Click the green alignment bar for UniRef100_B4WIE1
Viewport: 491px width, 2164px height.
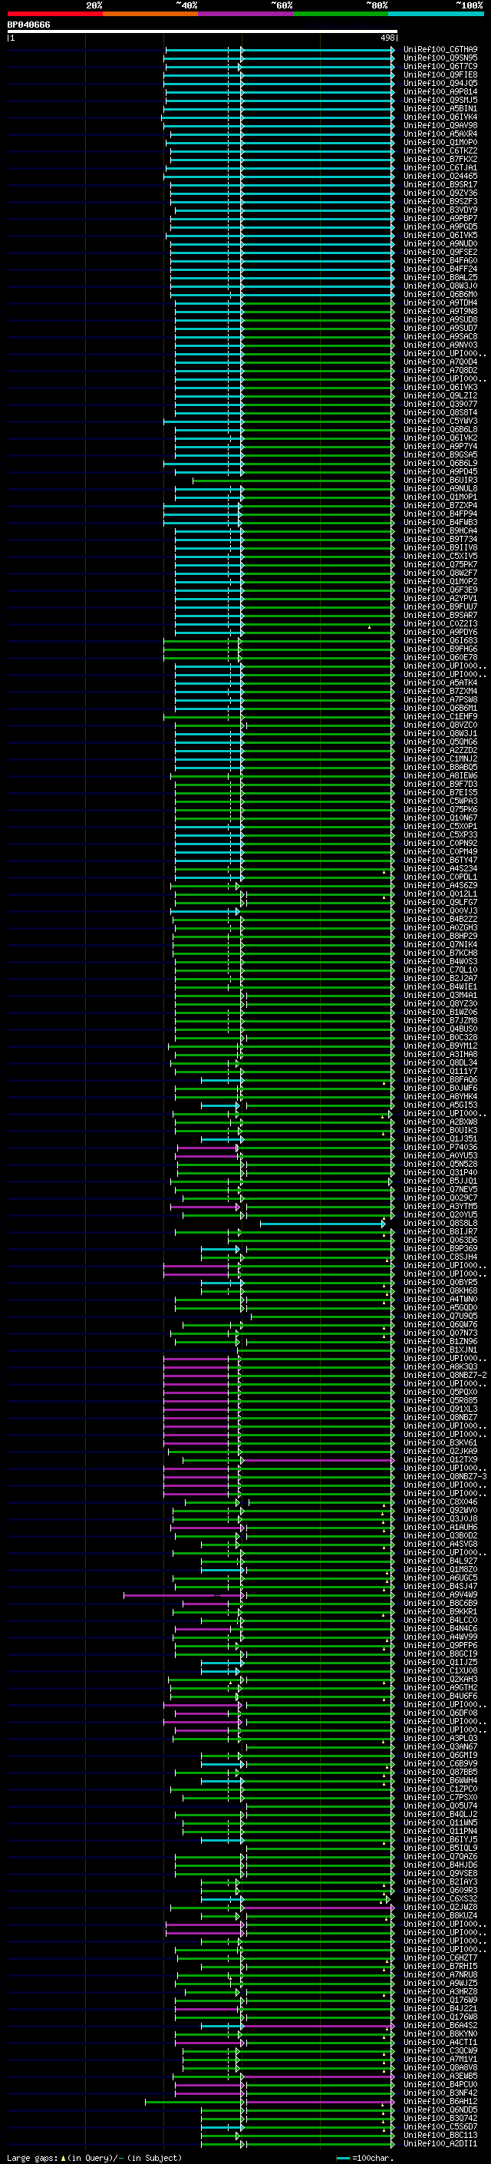pos(284,986)
